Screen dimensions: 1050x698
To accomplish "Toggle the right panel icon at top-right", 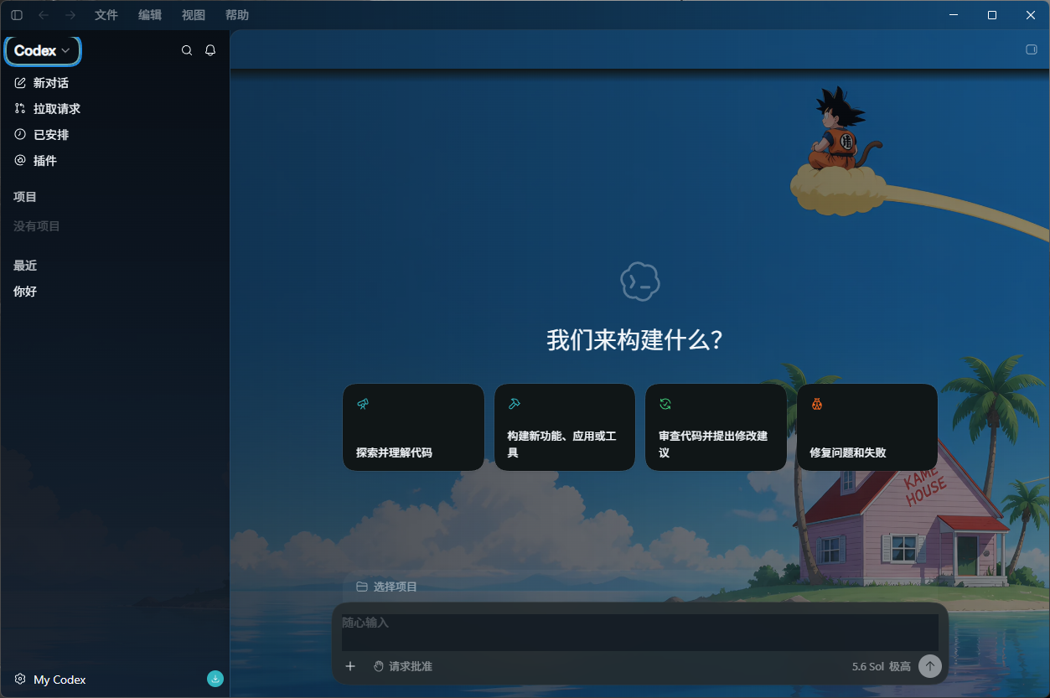I will 1032,49.
